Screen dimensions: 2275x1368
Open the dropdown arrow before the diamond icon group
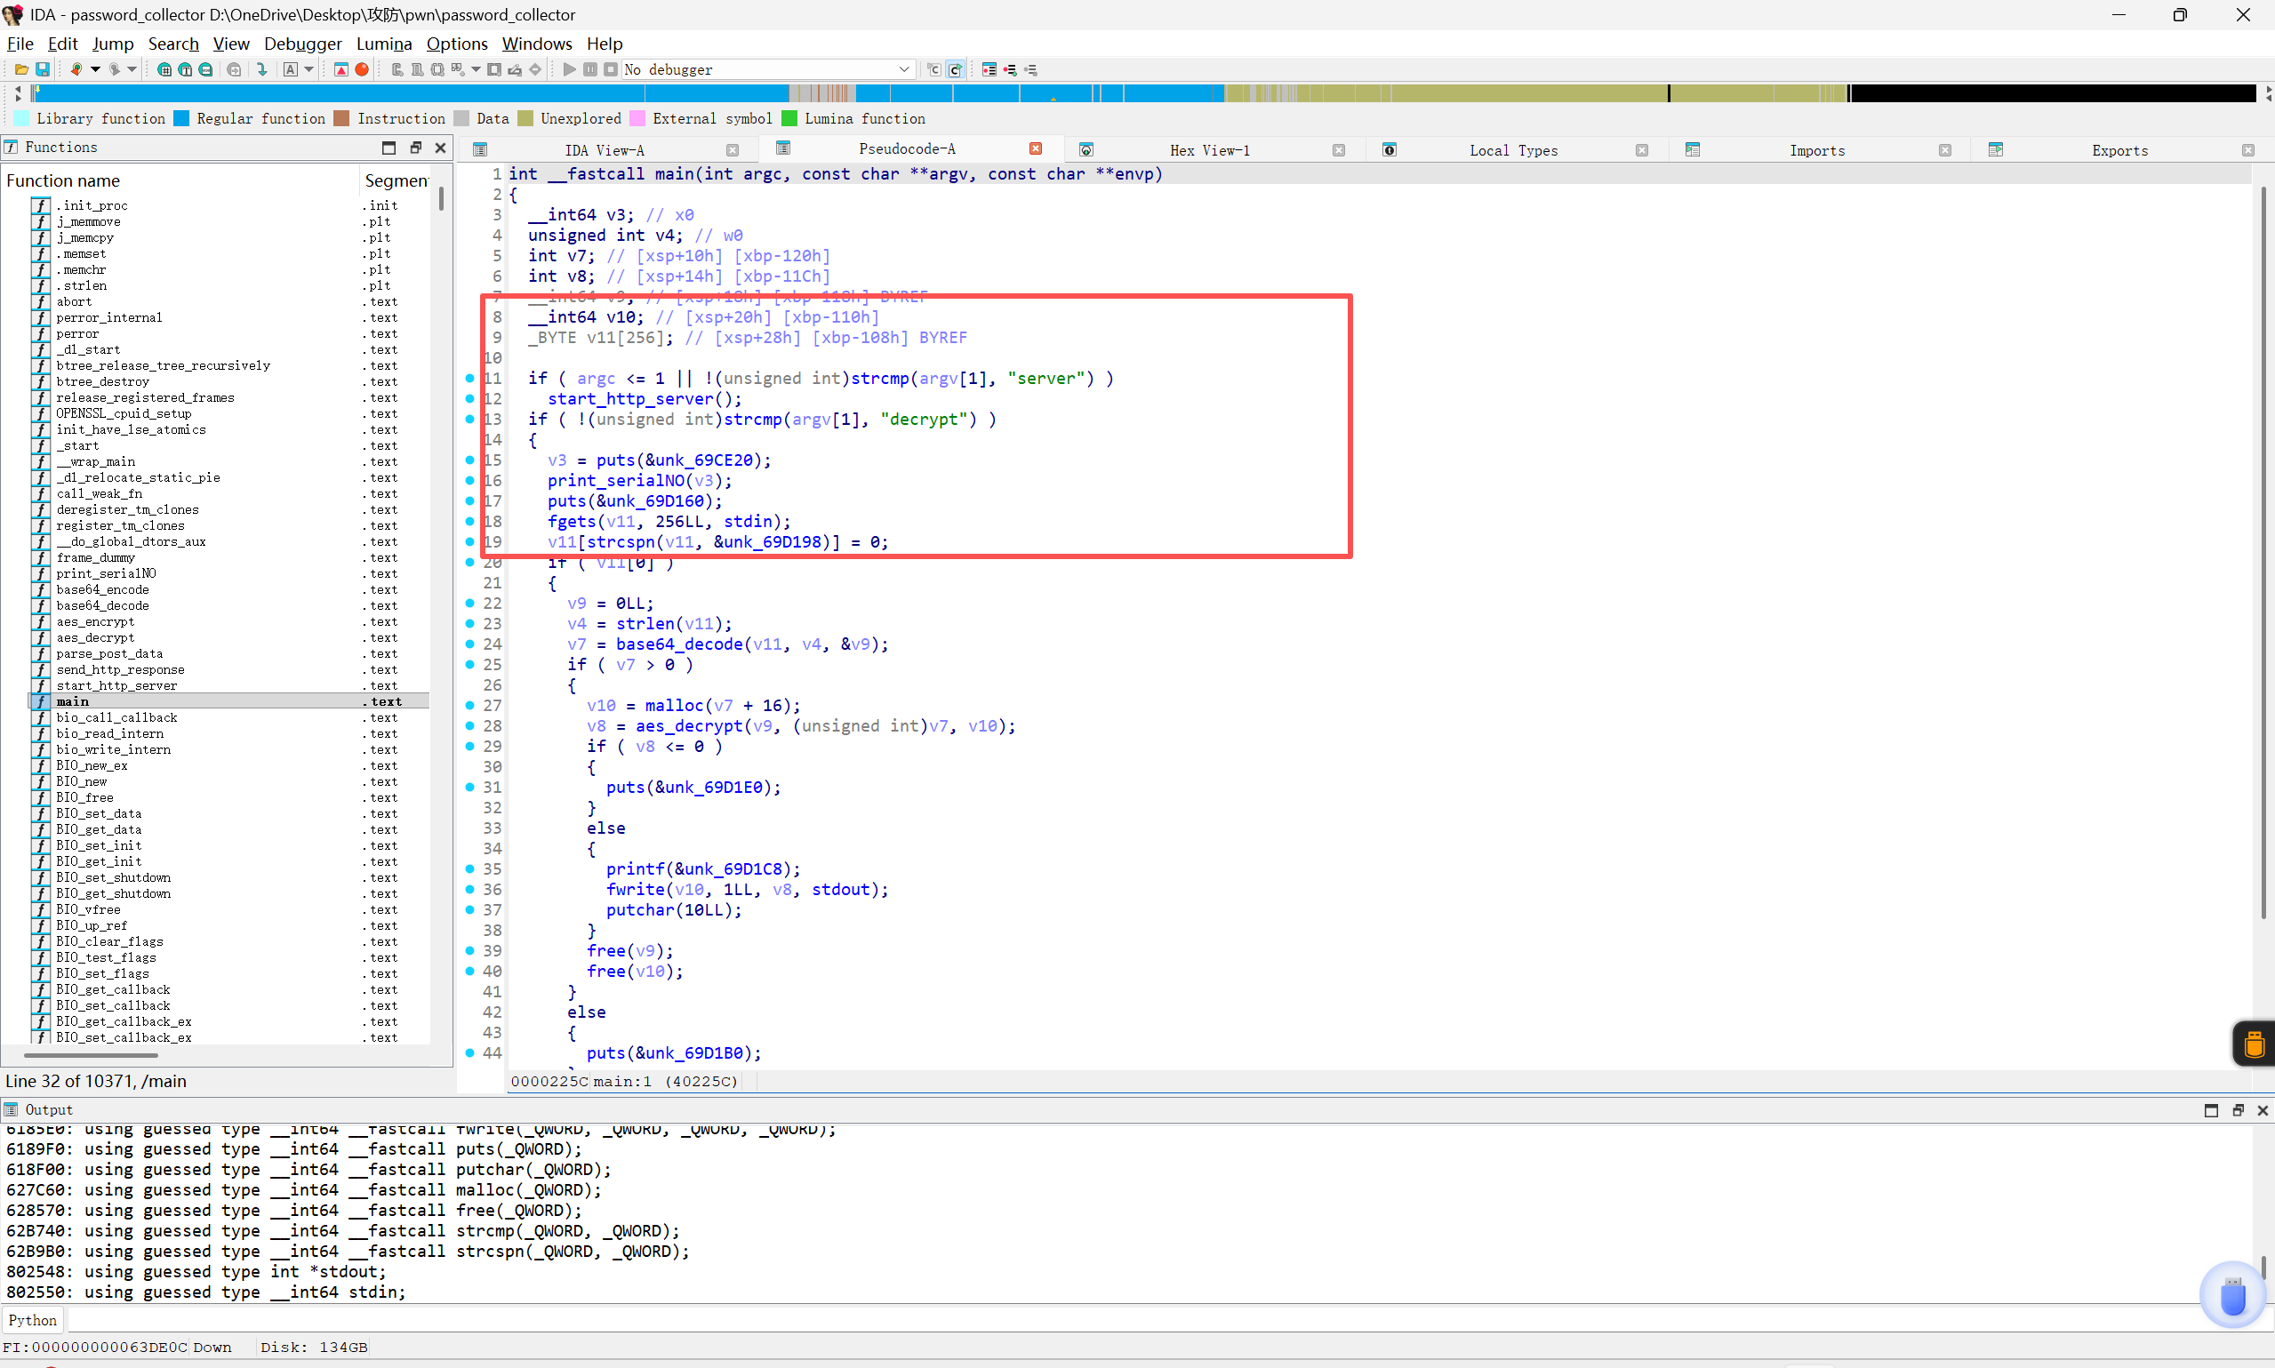tap(476, 69)
